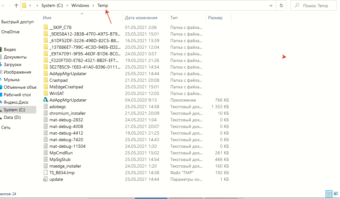Open Яндекс.Диск in sidebar
This screenshot has height=199, width=340.
[16, 102]
